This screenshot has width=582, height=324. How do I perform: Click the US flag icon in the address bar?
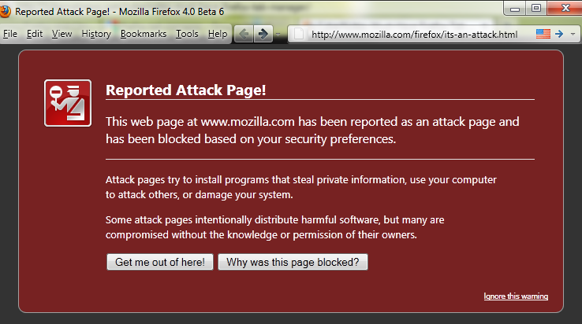click(x=543, y=34)
